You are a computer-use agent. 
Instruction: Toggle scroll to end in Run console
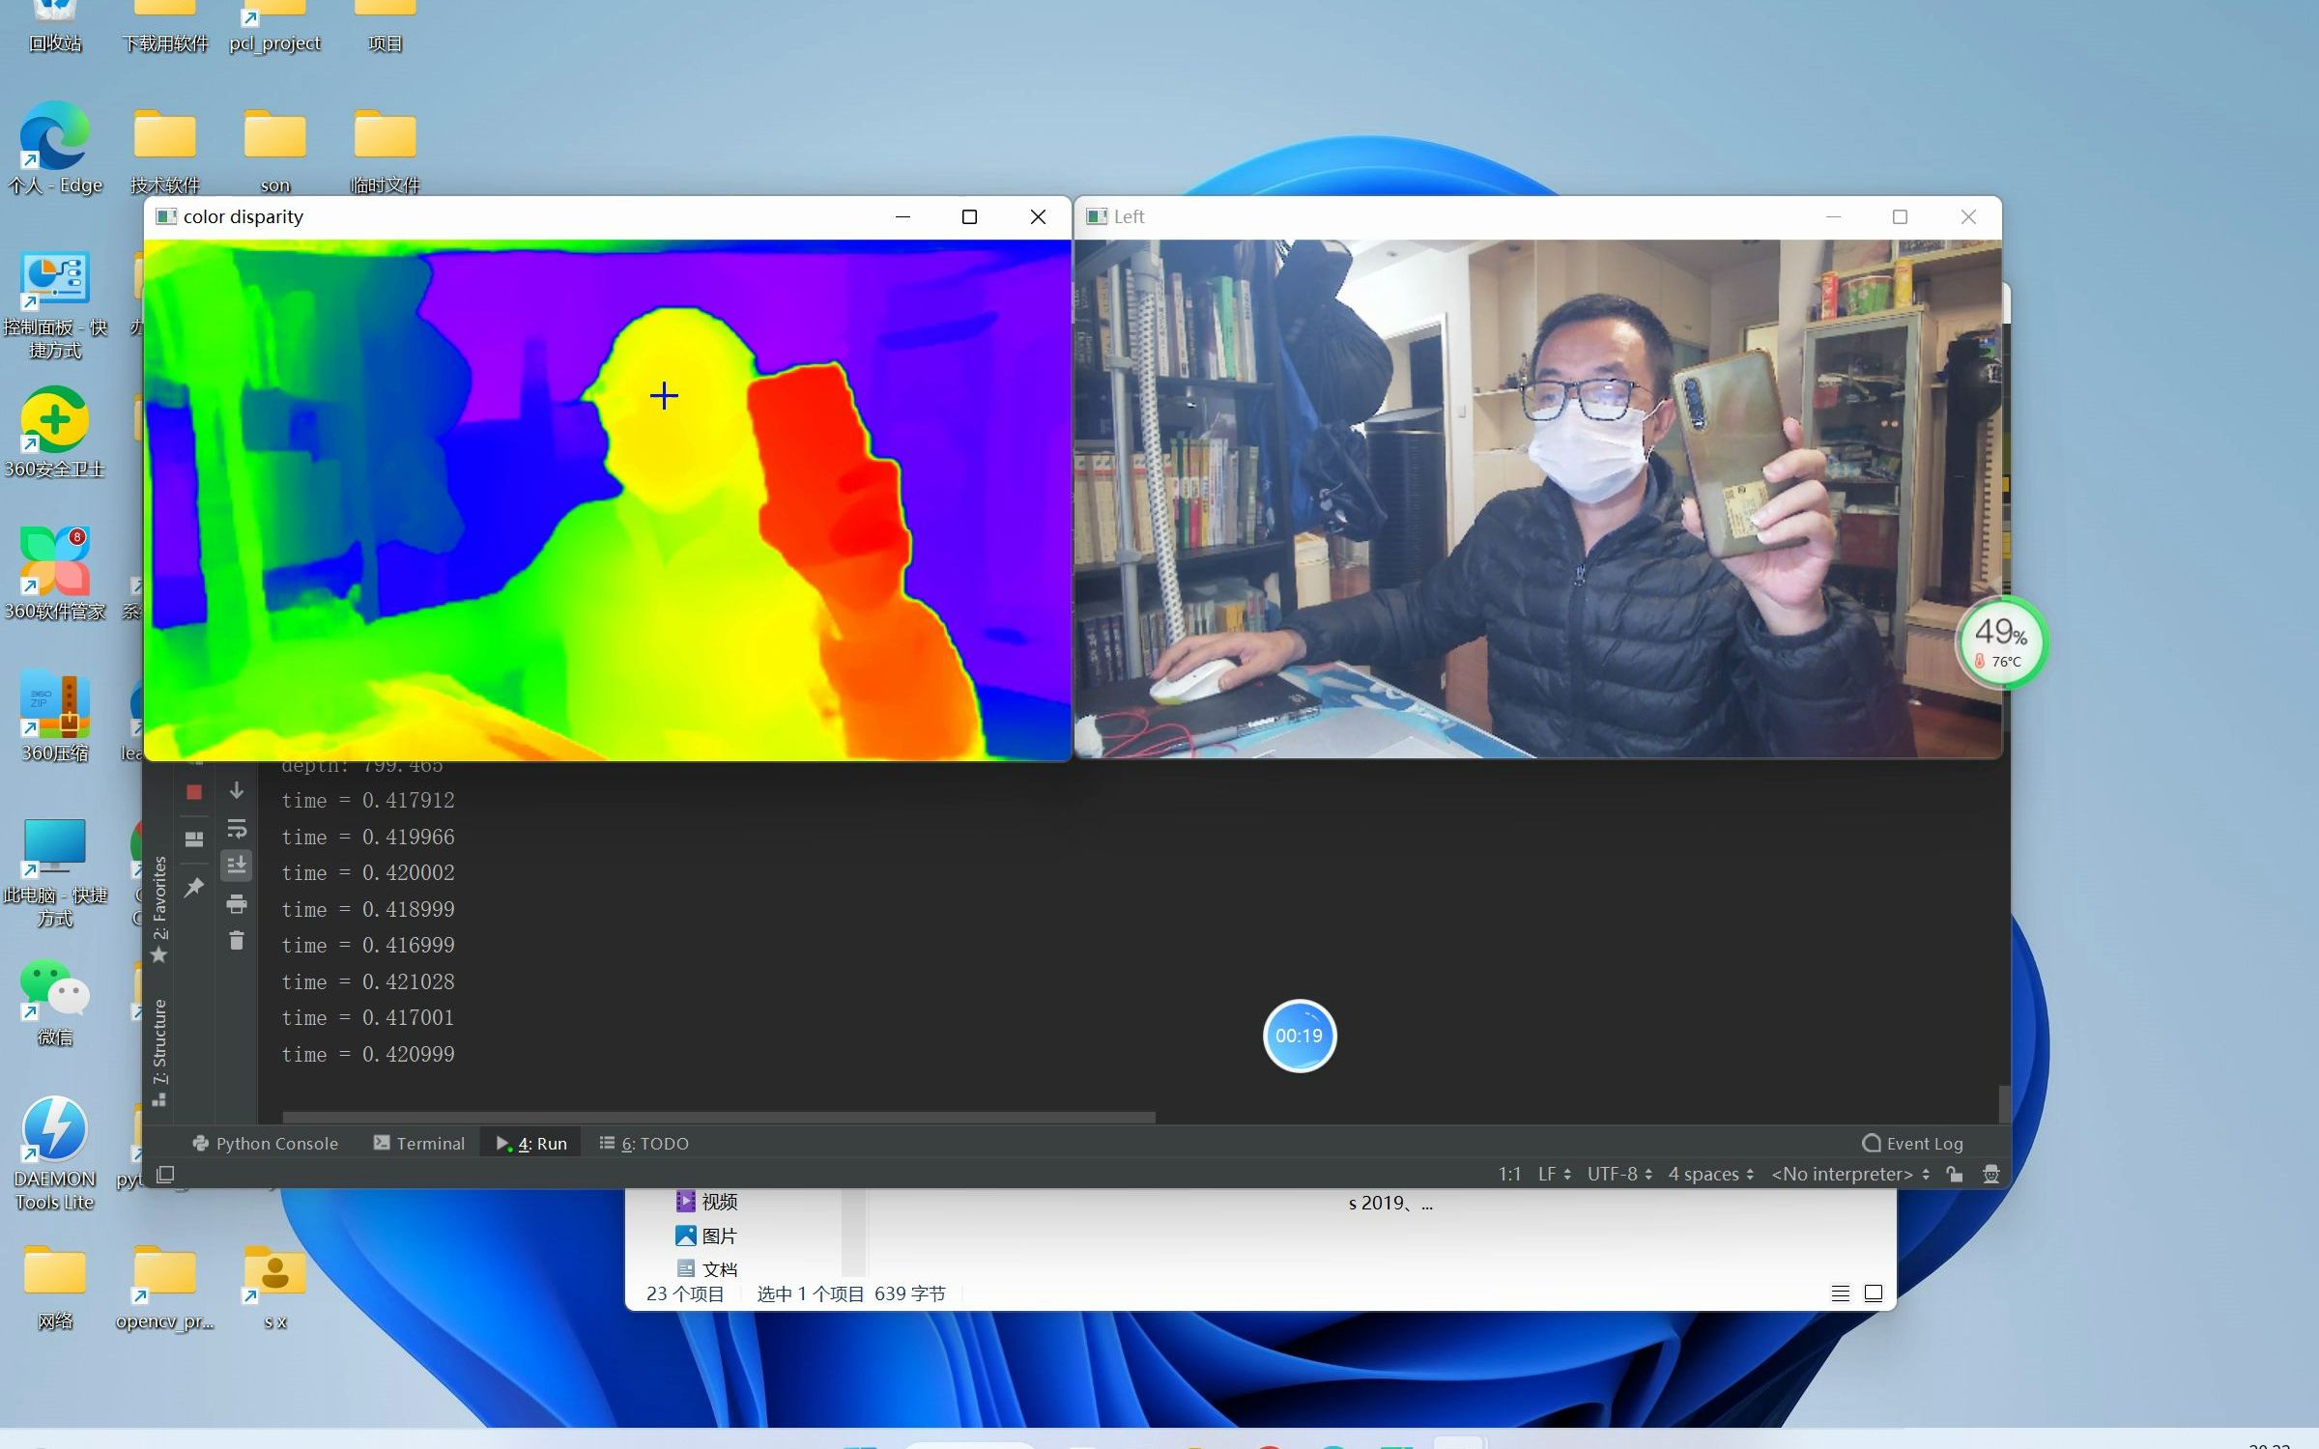[237, 866]
